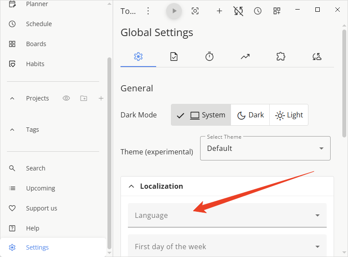Screen dimensions: 348x257
Task: Open the Language dropdown
Action: pyautogui.click(x=227, y=215)
